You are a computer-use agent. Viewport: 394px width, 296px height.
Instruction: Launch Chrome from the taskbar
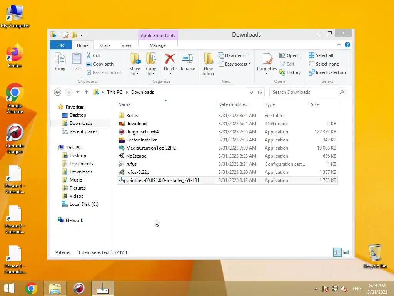(31, 288)
